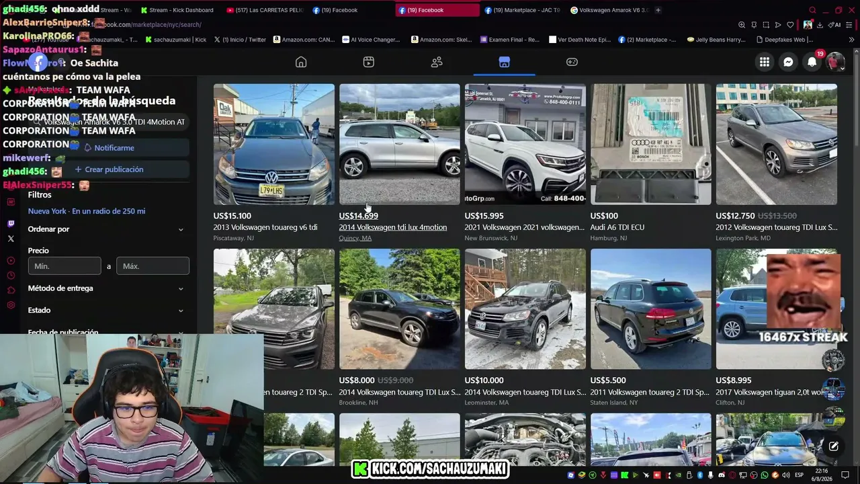Click the snapshot capture icon in the address bar

(x=766, y=25)
